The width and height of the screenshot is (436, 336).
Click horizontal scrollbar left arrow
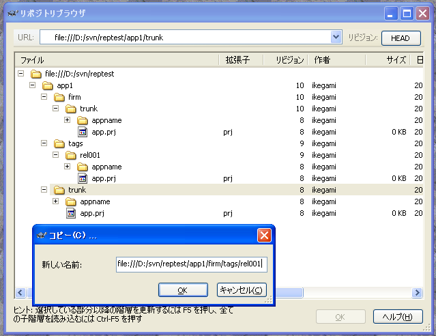pos(20,292)
